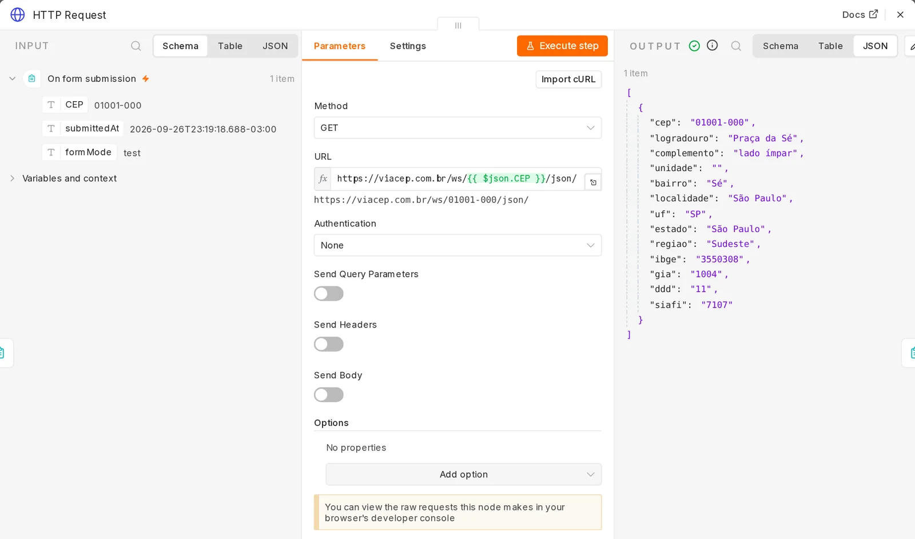
Task: Select the output Table view tab
Action: 830,46
